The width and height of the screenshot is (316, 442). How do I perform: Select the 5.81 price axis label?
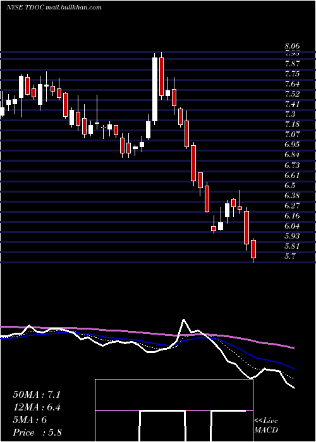pos(292,246)
